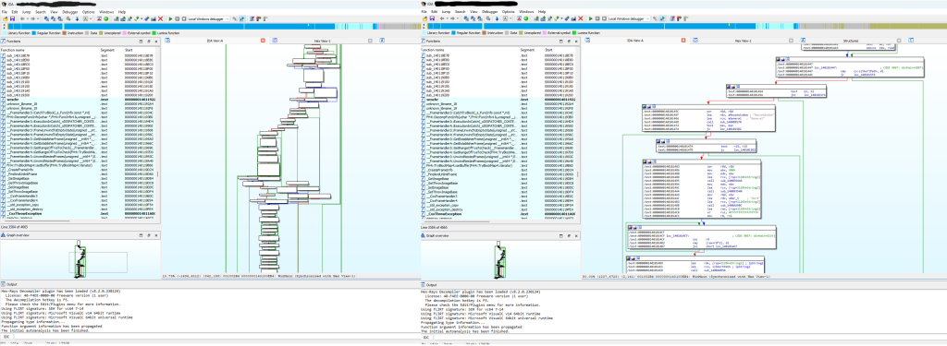Select Structures tab in right window

[851, 41]
